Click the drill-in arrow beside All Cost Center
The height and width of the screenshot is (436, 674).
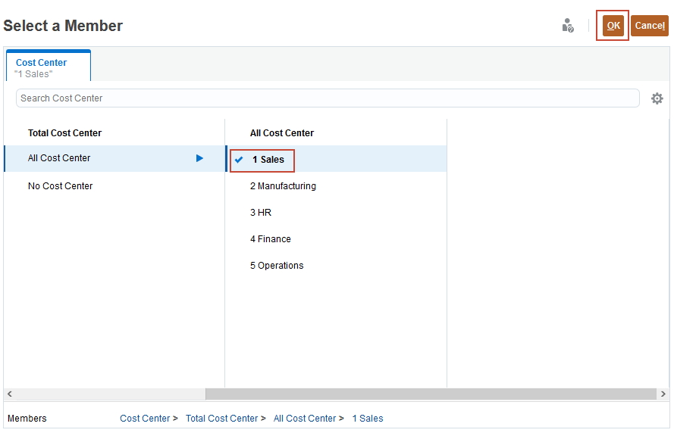[x=199, y=158]
